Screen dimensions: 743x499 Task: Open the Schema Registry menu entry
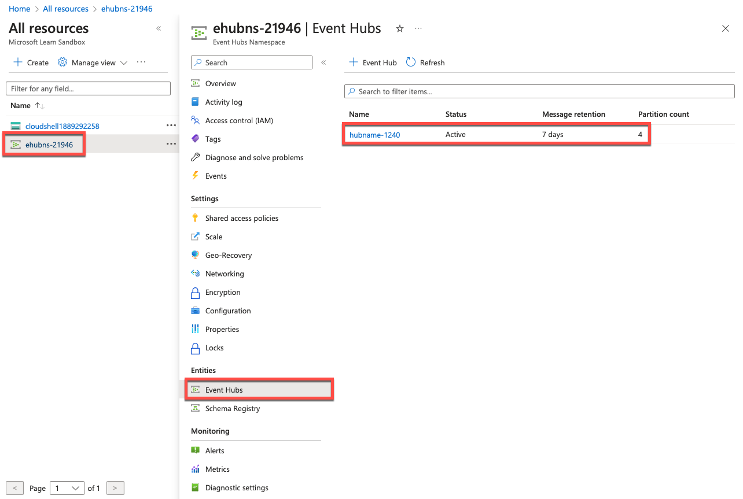233,408
